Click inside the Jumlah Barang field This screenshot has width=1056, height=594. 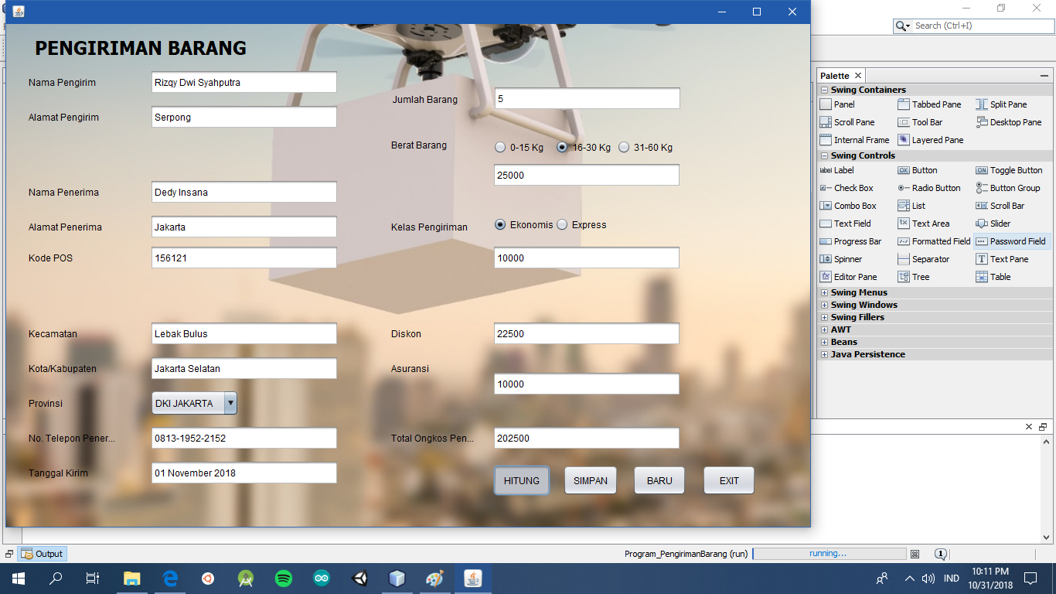pyautogui.click(x=586, y=98)
